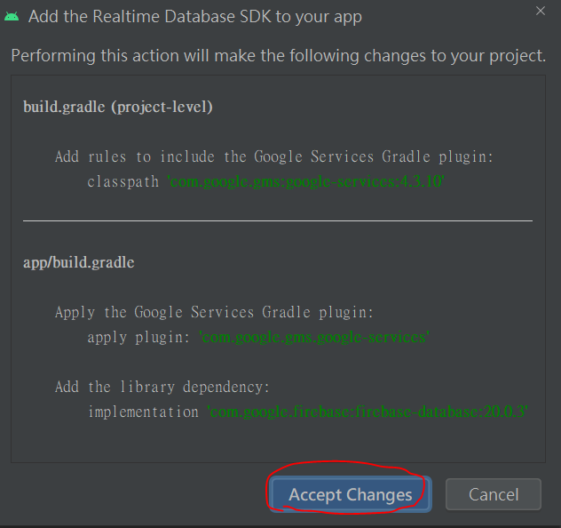Click the google-services:4.3.10 classpath string
The height and width of the screenshot is (528, 561).
pyautogui.click(x=306, y=181)
